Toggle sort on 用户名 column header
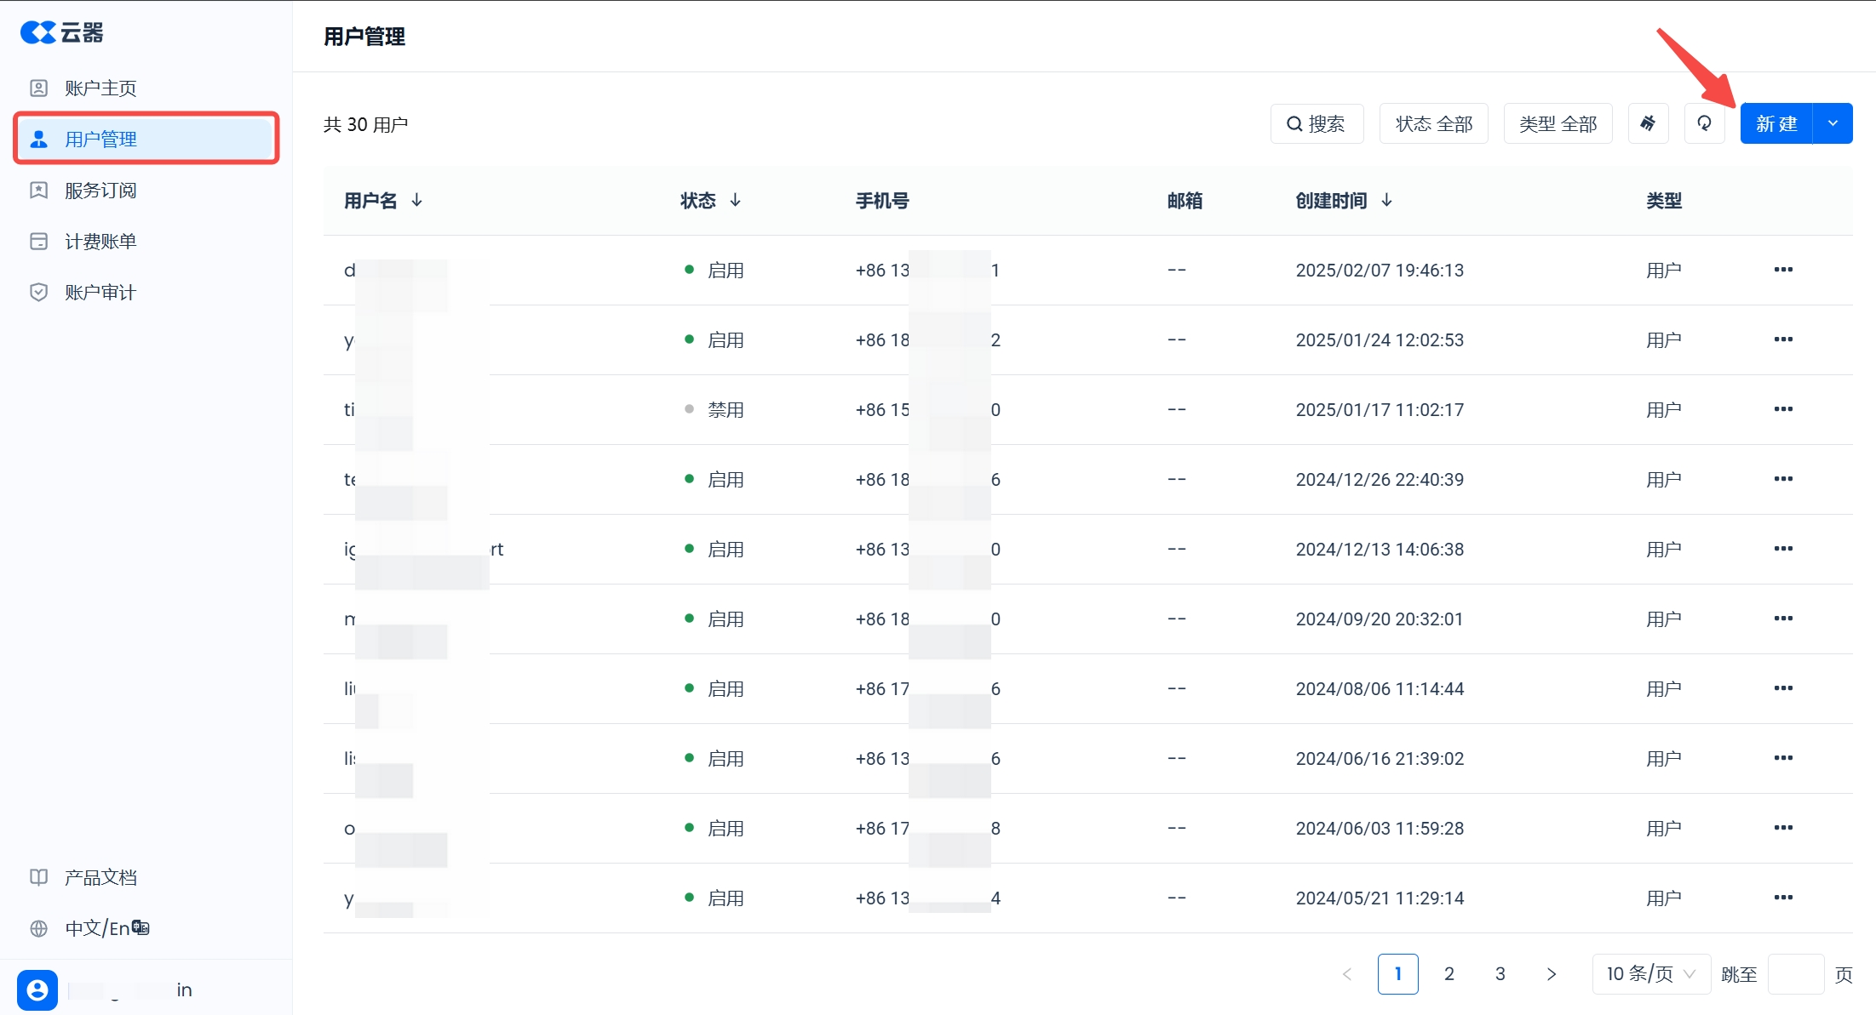Screen dimensions: 1876x1015 (416, 201)
